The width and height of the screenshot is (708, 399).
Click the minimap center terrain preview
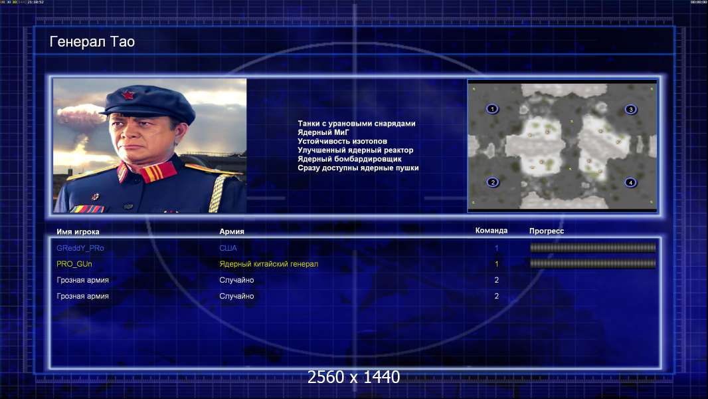tap(562, 146)
